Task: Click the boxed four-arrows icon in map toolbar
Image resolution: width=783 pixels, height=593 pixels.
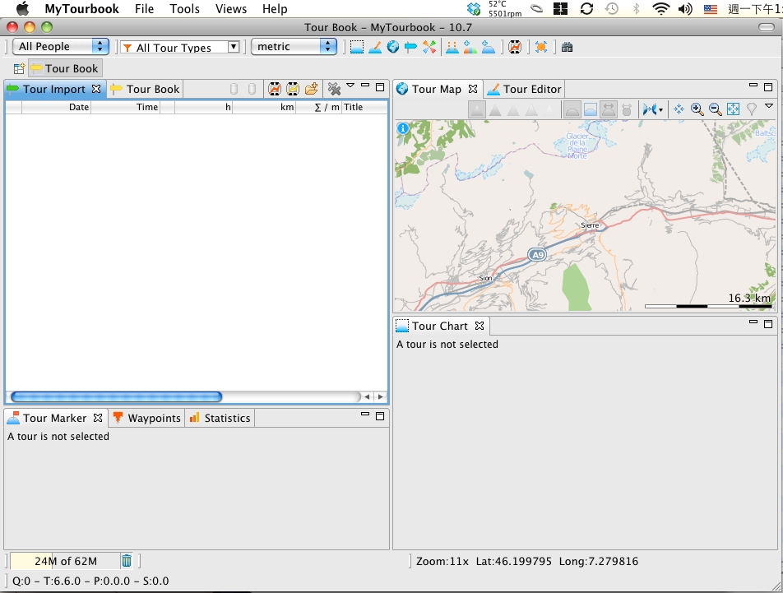Action: [733, 109]
